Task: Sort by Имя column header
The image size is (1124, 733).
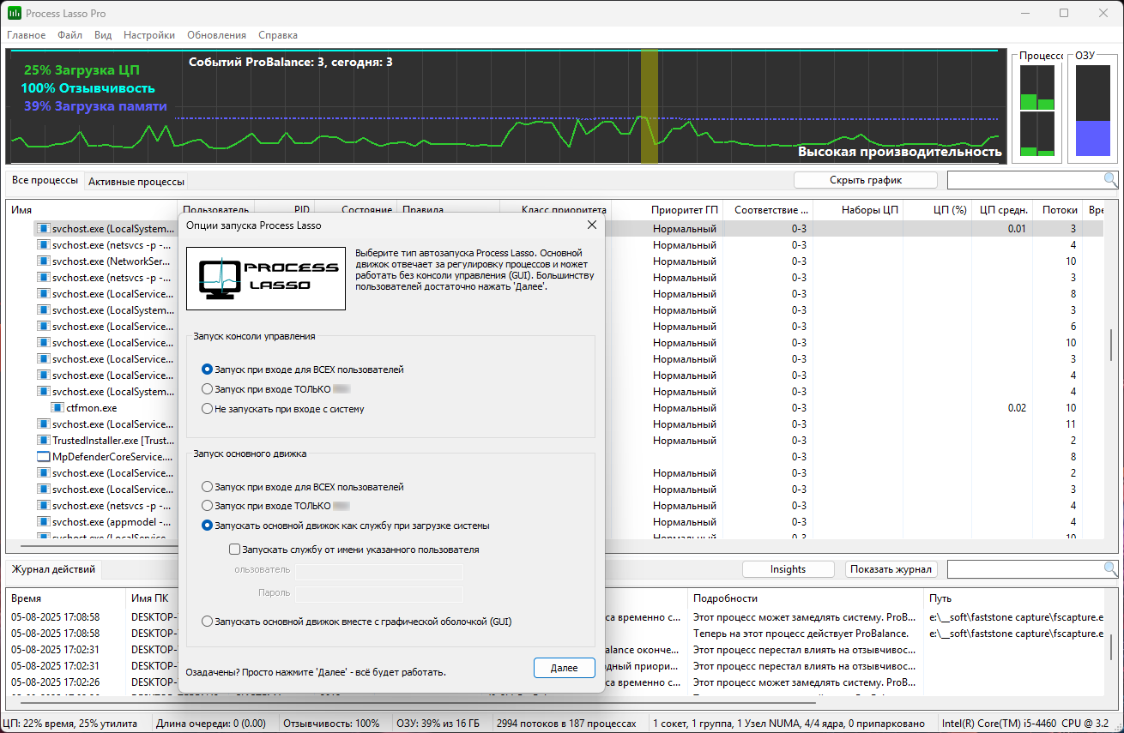Action: click(92, 209)
